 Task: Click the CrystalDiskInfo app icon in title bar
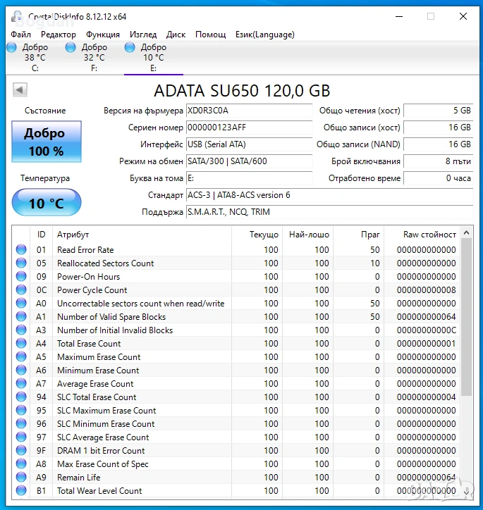click(x=17, y=15)
